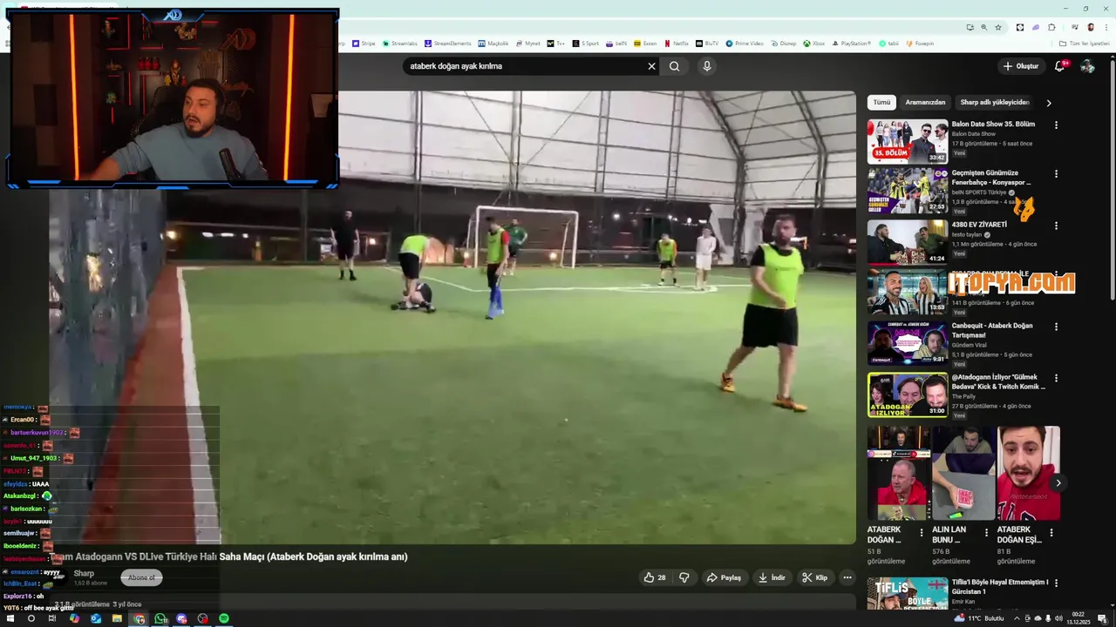Open Disney bookmark
1116x627 pixels.
[783, 44]
